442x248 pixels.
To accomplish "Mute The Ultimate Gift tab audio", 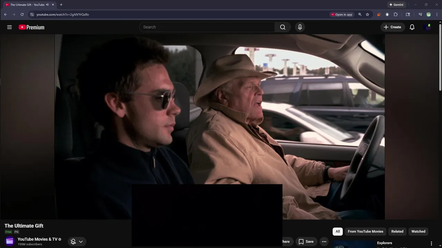I will pos(47,5).
